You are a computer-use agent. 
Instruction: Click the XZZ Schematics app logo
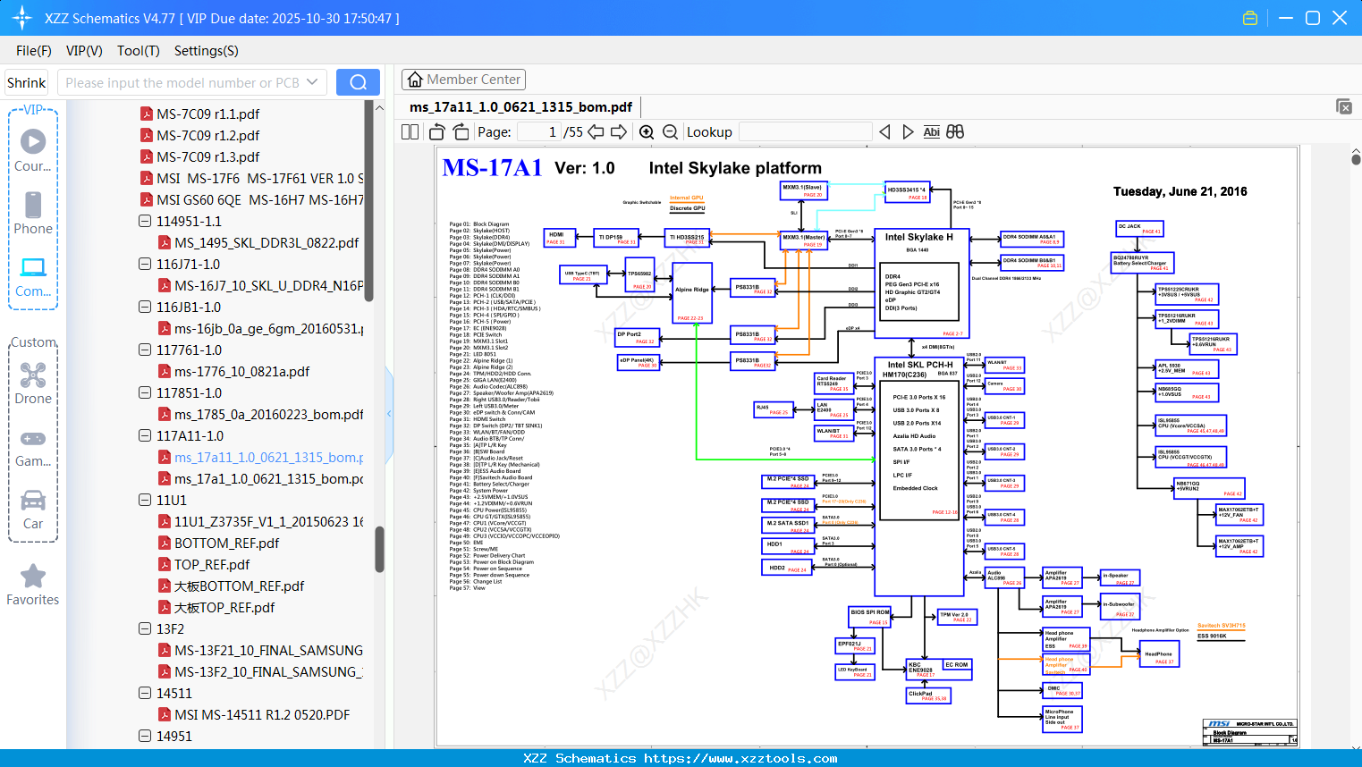[21, 18]
